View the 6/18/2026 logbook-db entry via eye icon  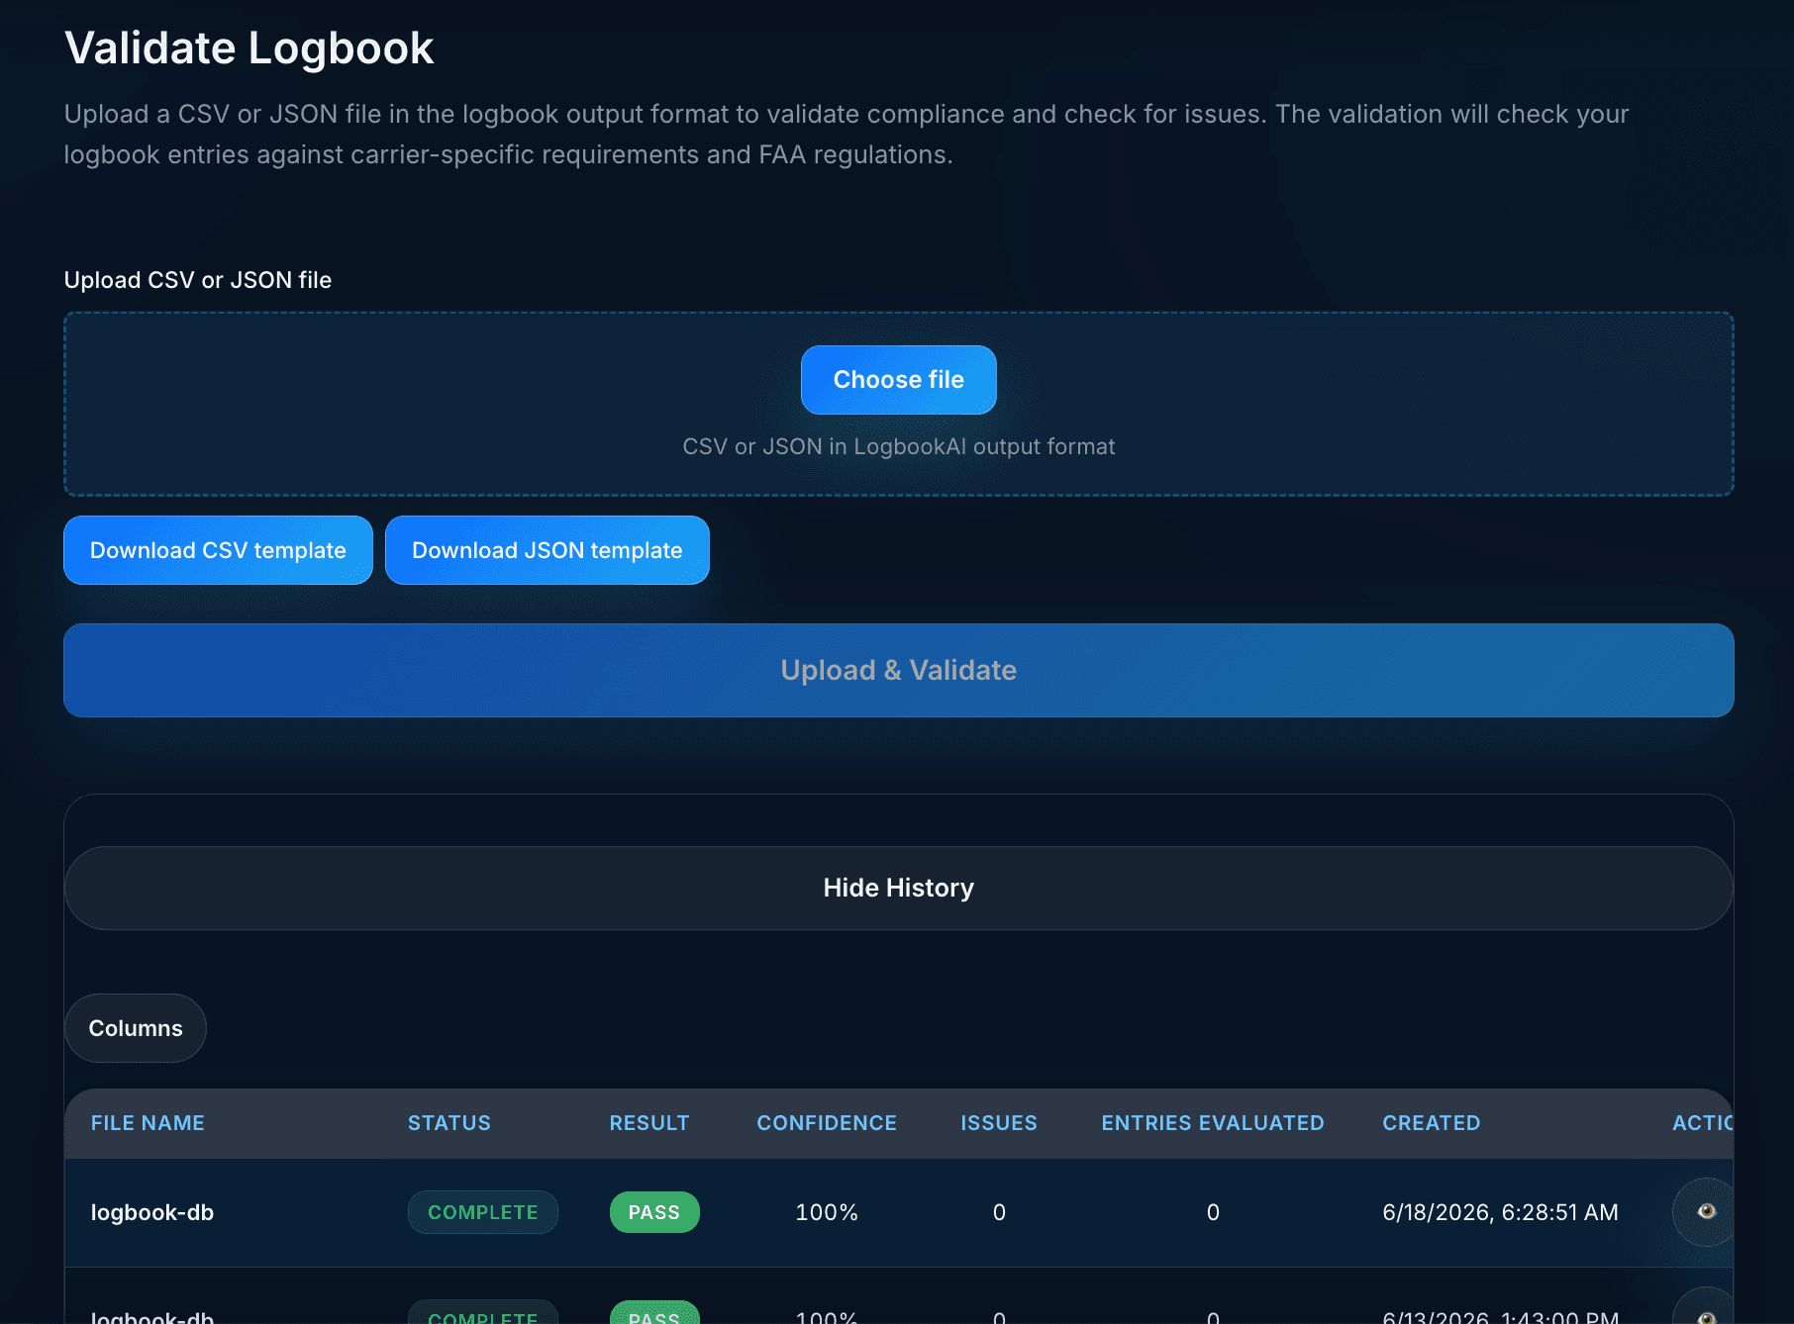1705,1211
